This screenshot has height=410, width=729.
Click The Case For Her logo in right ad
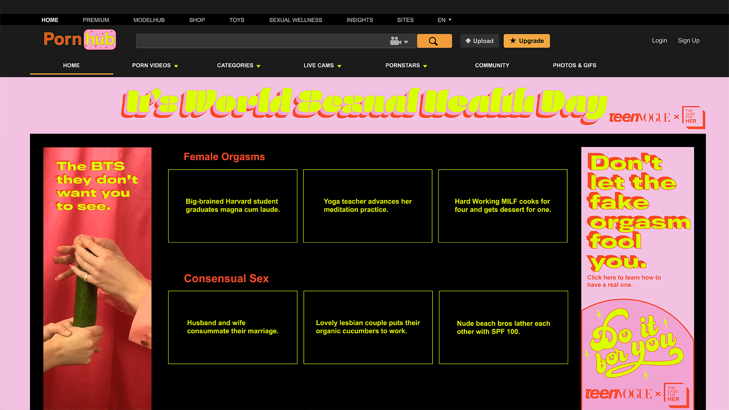pyautogui.click(x=676, y=395)
